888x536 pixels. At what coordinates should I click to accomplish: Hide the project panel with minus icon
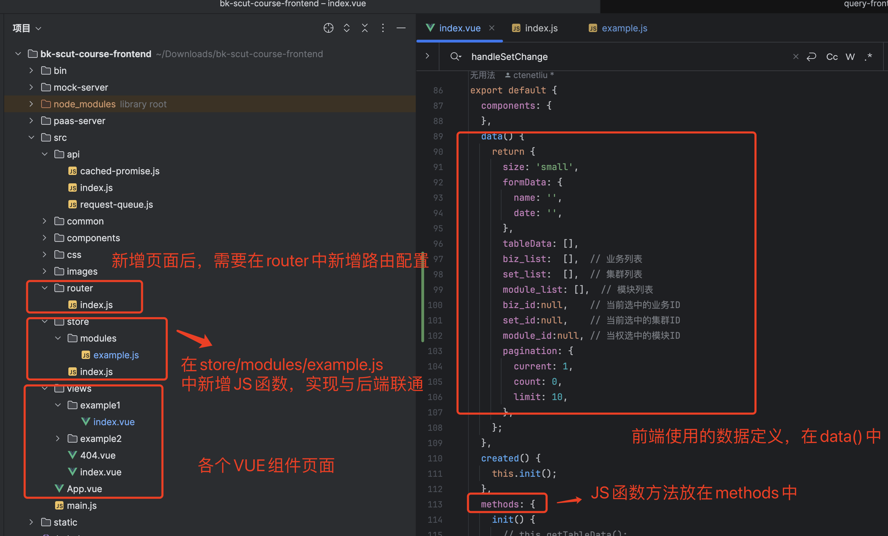[401, 28]
